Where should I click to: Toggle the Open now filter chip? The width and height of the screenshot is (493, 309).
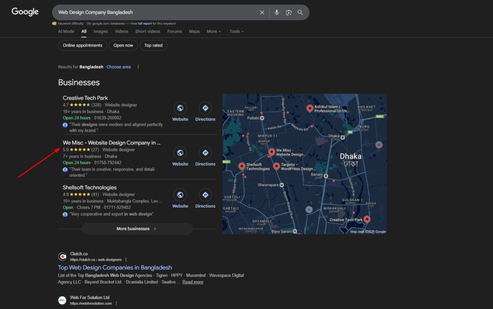click(x=123, y=45)
